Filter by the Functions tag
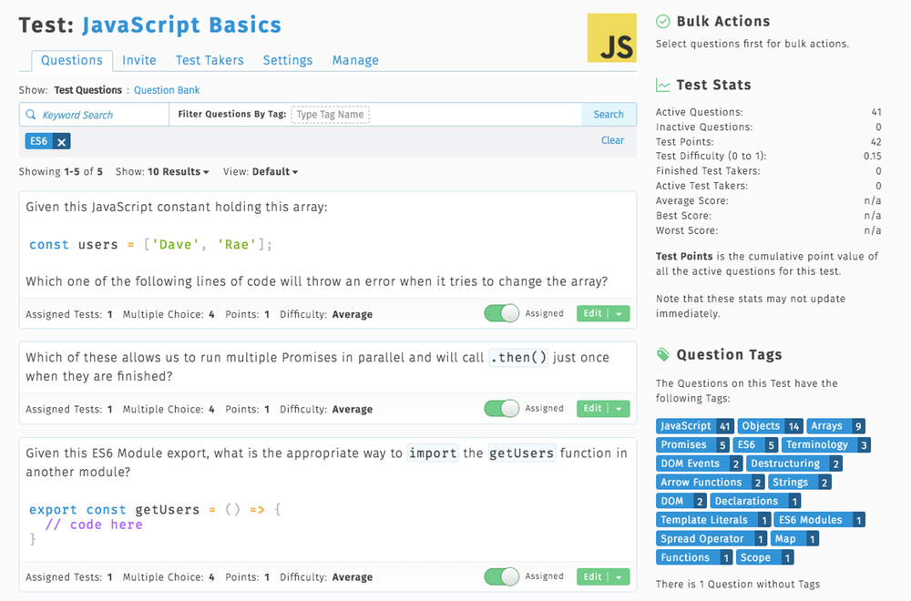The width and height of the screenshot is (911, 601). coord(693,557)
